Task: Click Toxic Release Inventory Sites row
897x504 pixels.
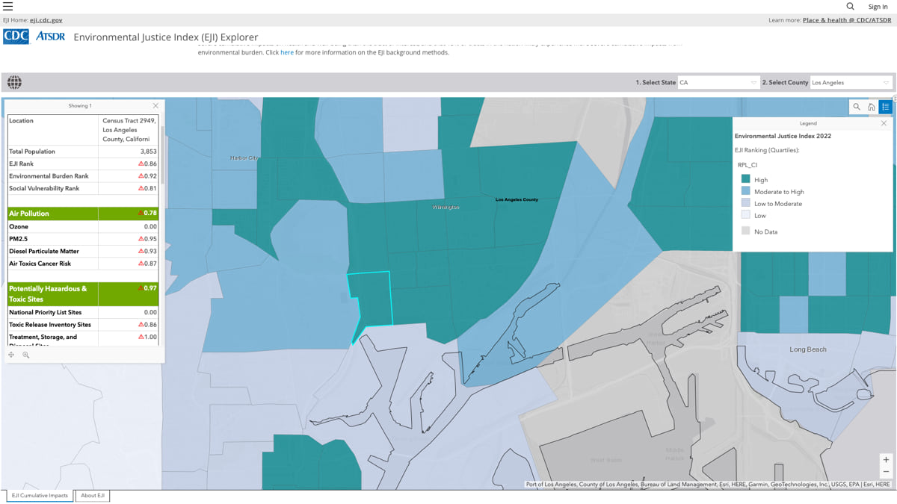Action: click(83, 325)
